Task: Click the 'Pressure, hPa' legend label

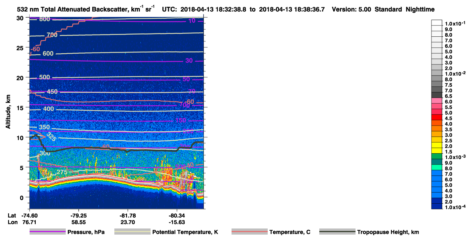Action: [86, 232]
